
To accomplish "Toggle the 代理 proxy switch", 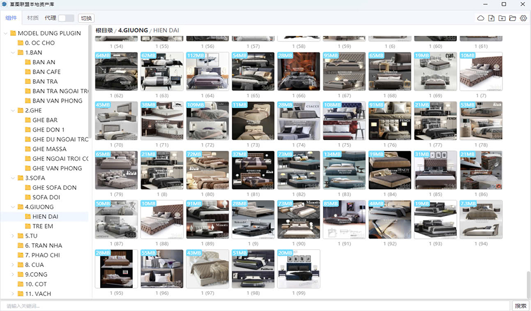I will pos(66,18).
